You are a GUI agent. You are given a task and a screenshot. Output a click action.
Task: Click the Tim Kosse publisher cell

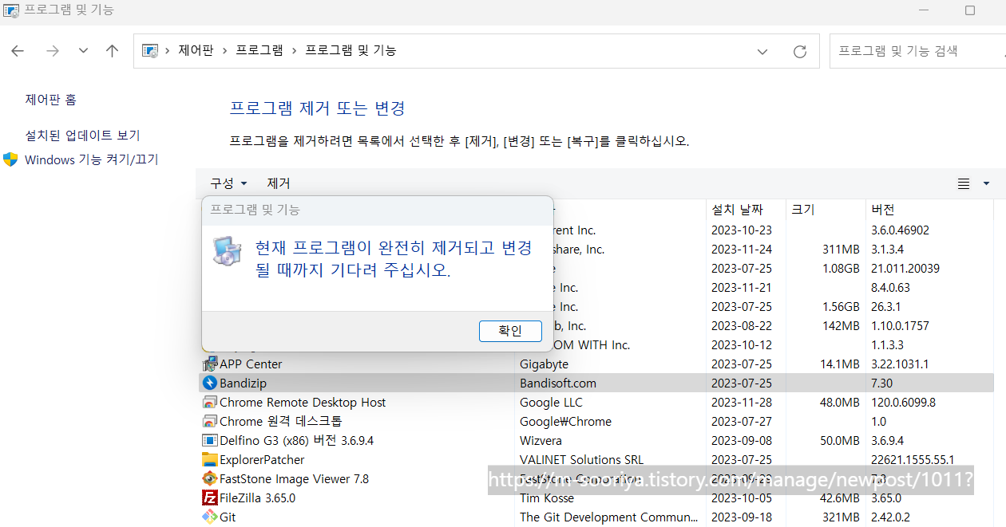tap(546, 498)
